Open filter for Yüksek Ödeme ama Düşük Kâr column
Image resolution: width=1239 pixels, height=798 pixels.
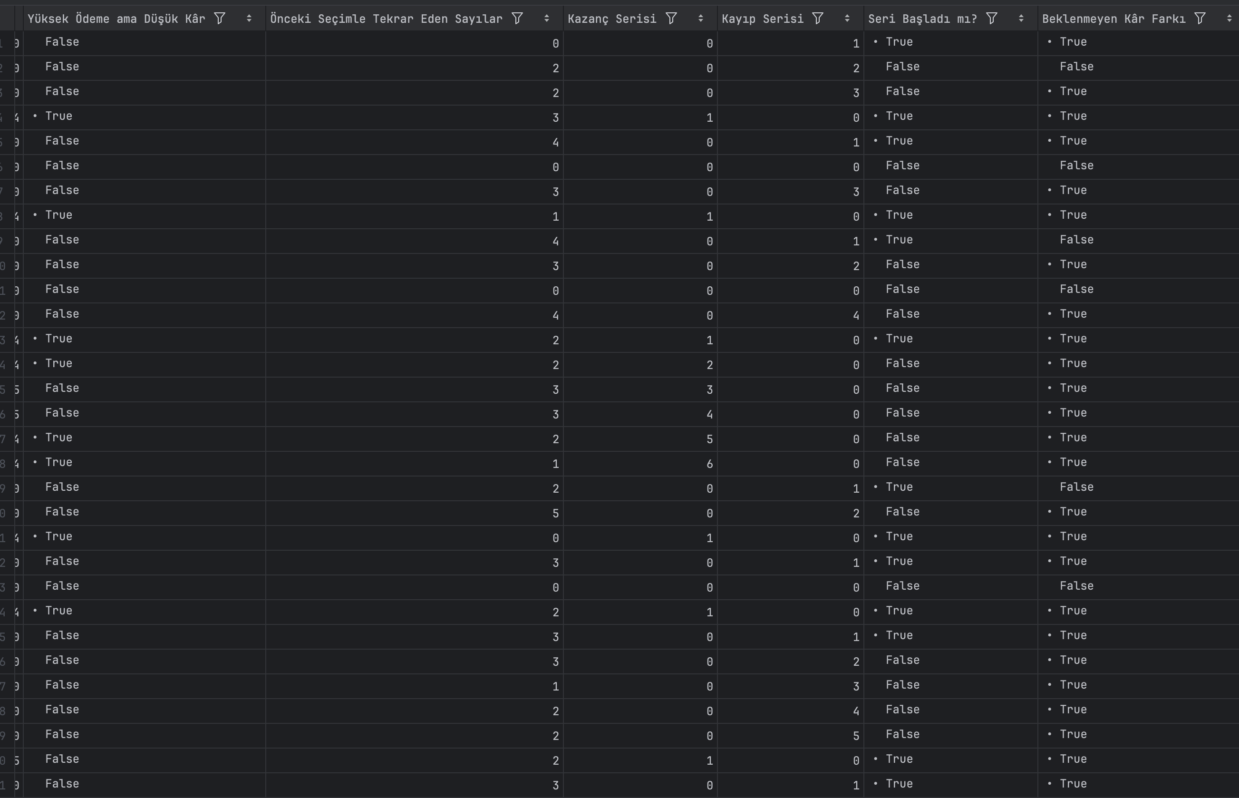(220, 19)
